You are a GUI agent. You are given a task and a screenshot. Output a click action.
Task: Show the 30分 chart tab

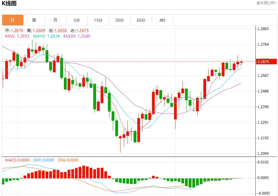[x=120, y=20]
